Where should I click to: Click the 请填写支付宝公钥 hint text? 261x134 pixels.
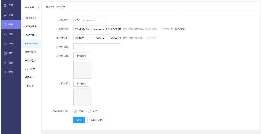139,38
